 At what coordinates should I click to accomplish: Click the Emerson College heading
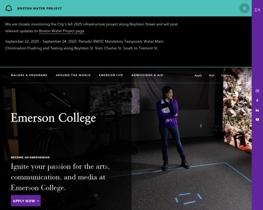click(x=53, y=118)
